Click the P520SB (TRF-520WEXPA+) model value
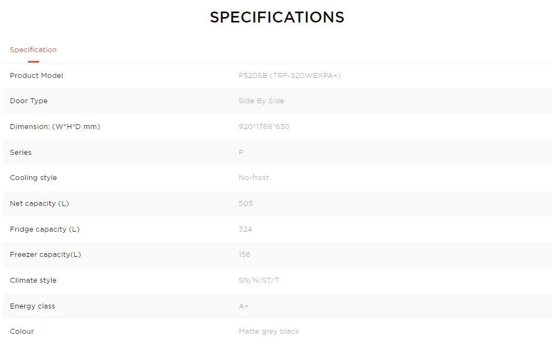The image size is (552, 342). (289, 75)
